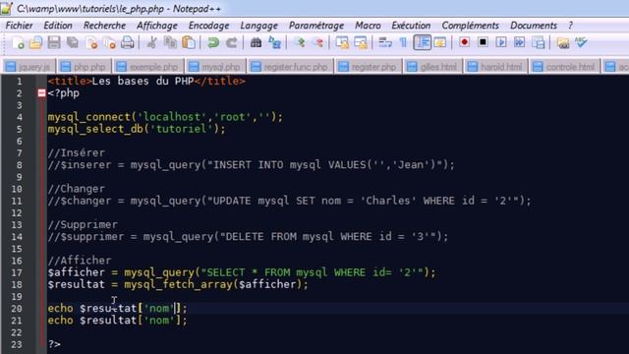Open the Exécution menu
This screenshot has height=354, width=629.
pos(411,26)
